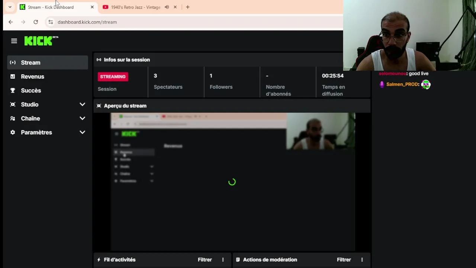Click the Paramètres sidebar item
This screenshot has width=476, height=268.
pos(48,132)
